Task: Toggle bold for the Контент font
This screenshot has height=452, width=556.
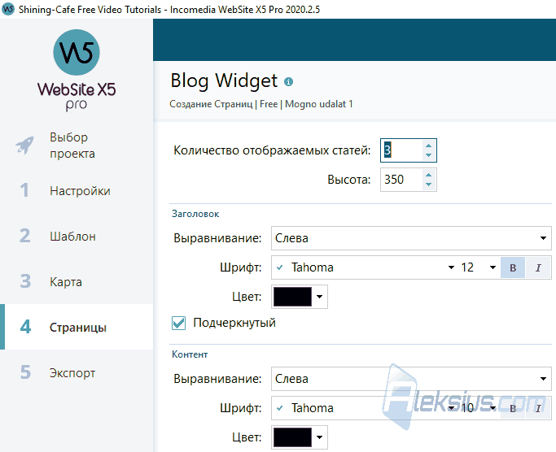Action: pos(513,408)
